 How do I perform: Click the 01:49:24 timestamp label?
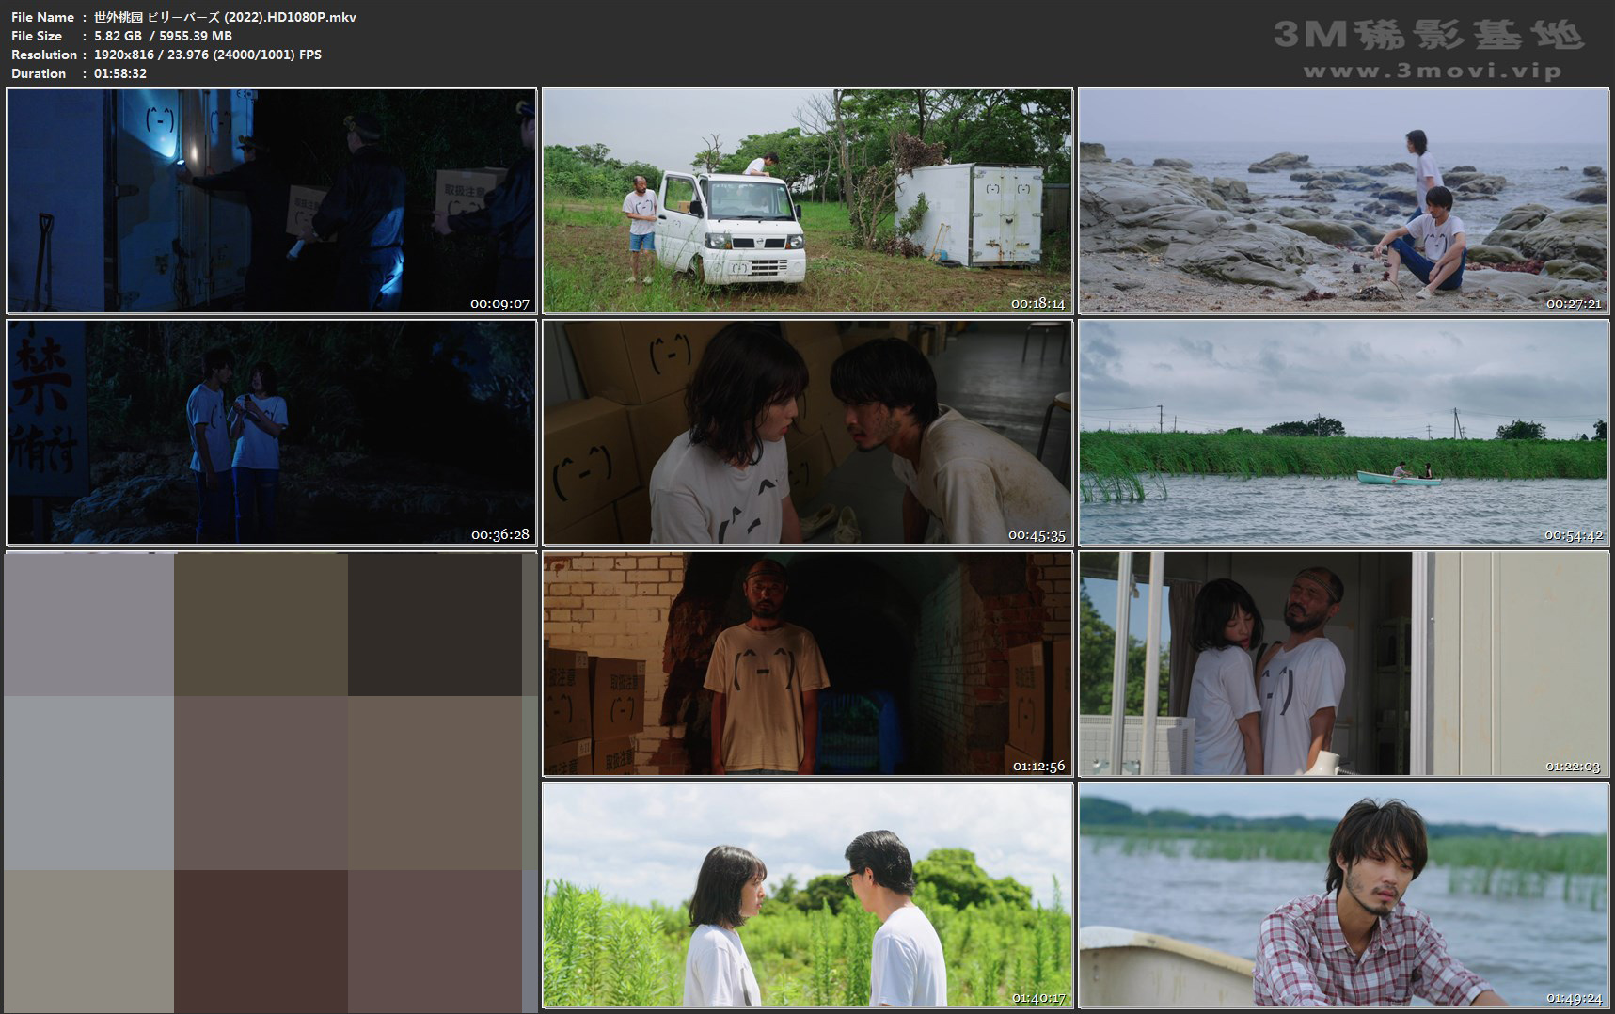[x=1573, y=998]
